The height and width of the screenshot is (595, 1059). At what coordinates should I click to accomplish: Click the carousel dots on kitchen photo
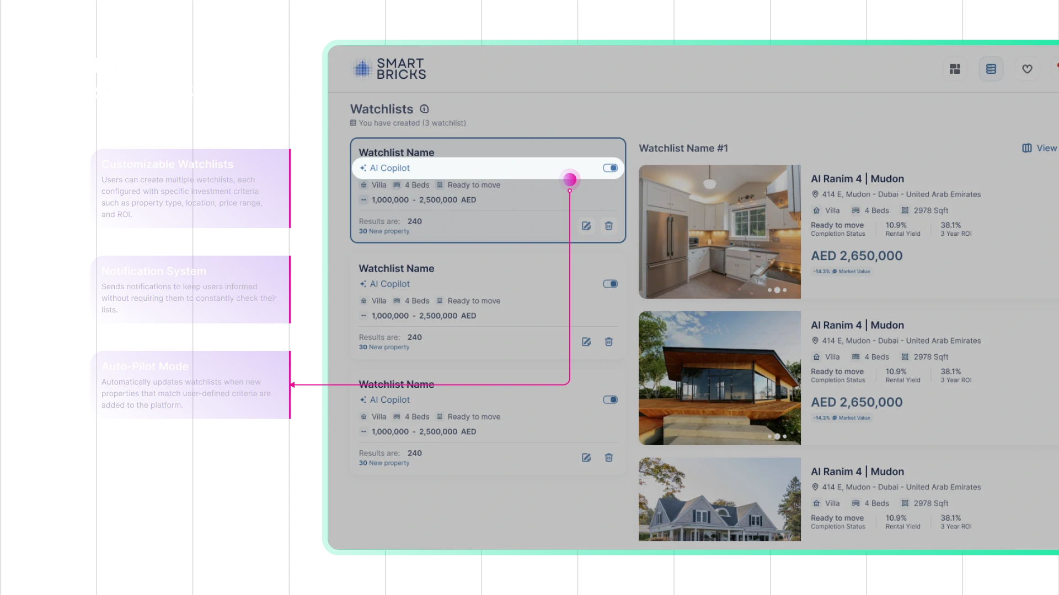(x=777, y=290)
